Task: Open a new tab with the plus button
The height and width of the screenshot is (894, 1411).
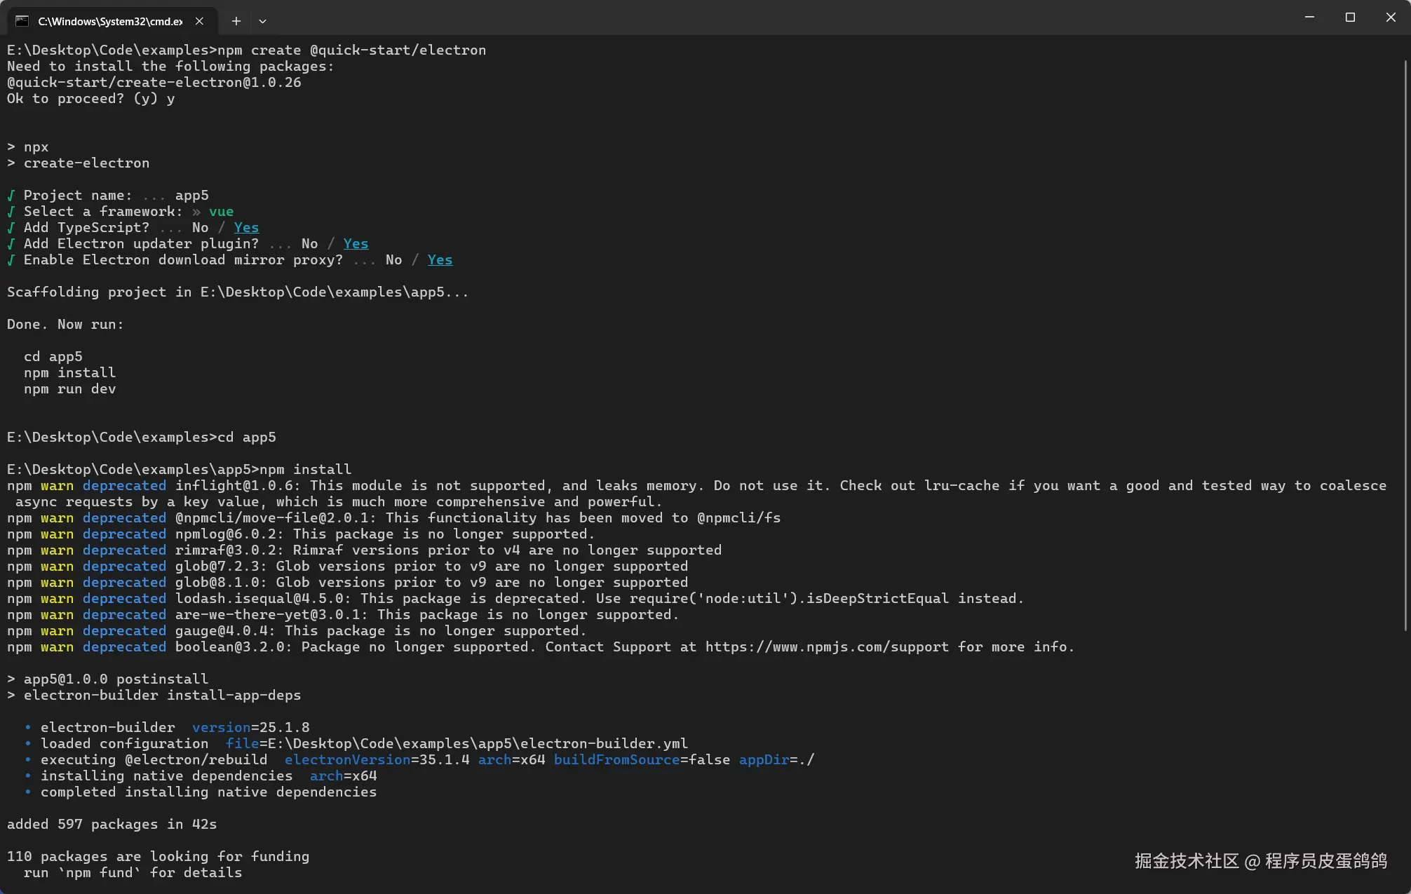Action: [x=236, y=21]
